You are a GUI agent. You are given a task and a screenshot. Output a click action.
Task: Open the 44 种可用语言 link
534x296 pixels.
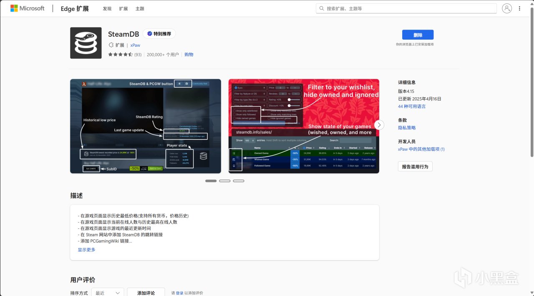(x=412, y=106)
